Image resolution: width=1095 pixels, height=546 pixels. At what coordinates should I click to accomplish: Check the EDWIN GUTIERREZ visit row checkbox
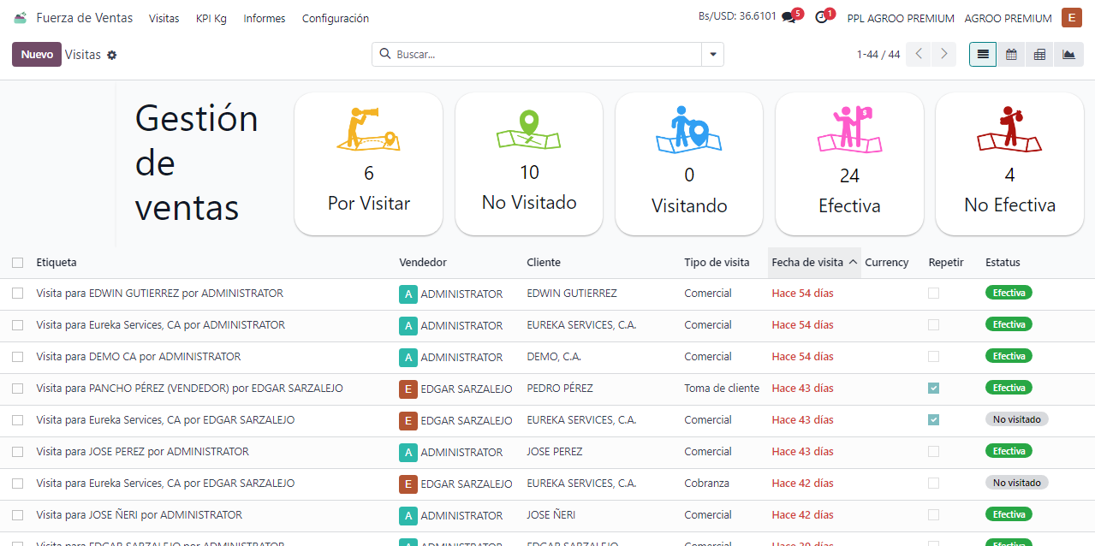coord(18,294)
